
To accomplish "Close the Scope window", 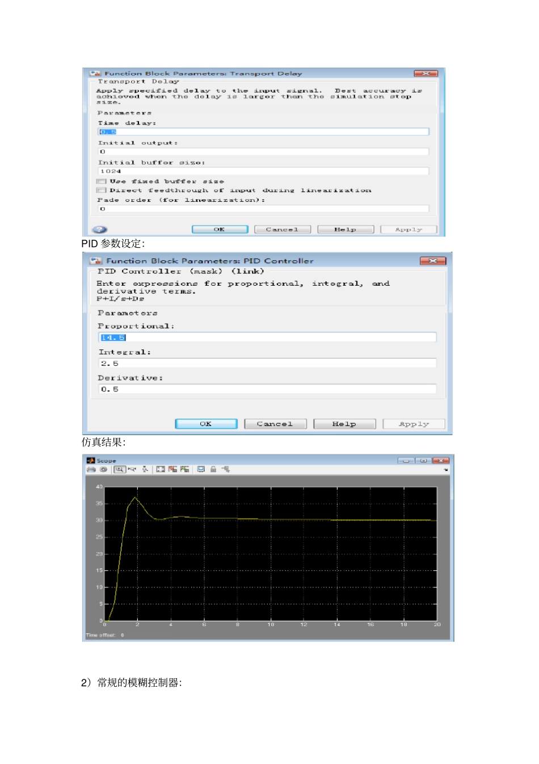I will [x=441, y=461].
